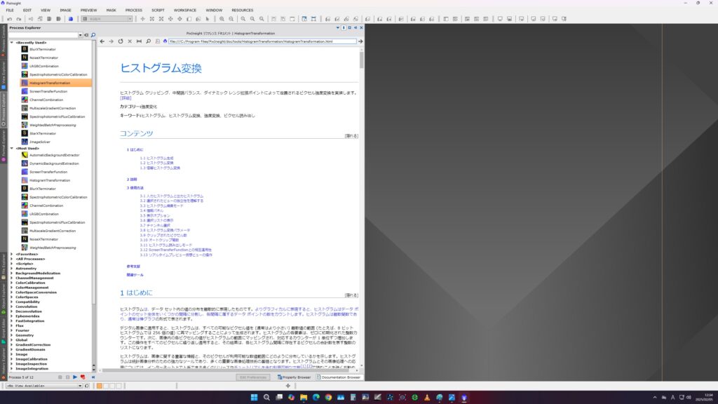Click the red heart favorites icon
Image resolution: width=718 pixels, height=404 pixels.
tap(83, 377)
